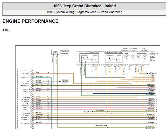This screenshot has height=129, width=166.
Task: Click the "IDLE AIR 3" pin description
Action: (x=27, y=91)
